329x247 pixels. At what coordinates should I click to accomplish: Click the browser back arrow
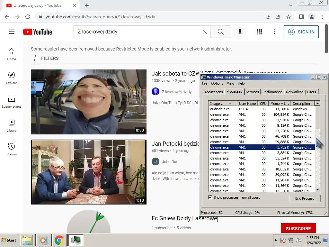[x=7, y=17]
